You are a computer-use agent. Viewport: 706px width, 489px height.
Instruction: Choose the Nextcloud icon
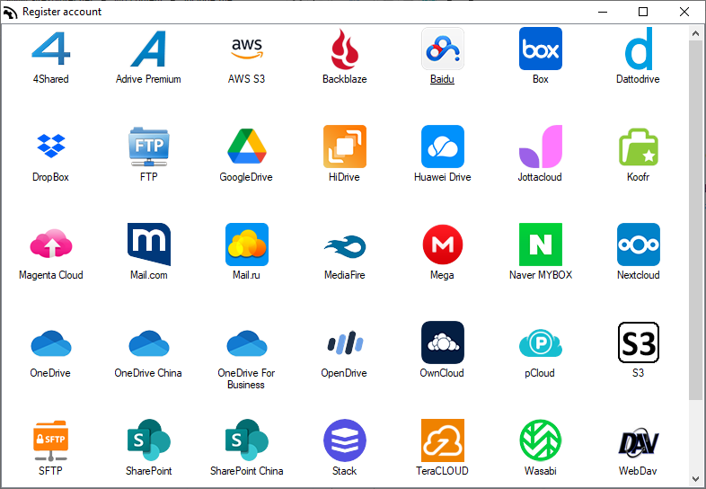639,244
